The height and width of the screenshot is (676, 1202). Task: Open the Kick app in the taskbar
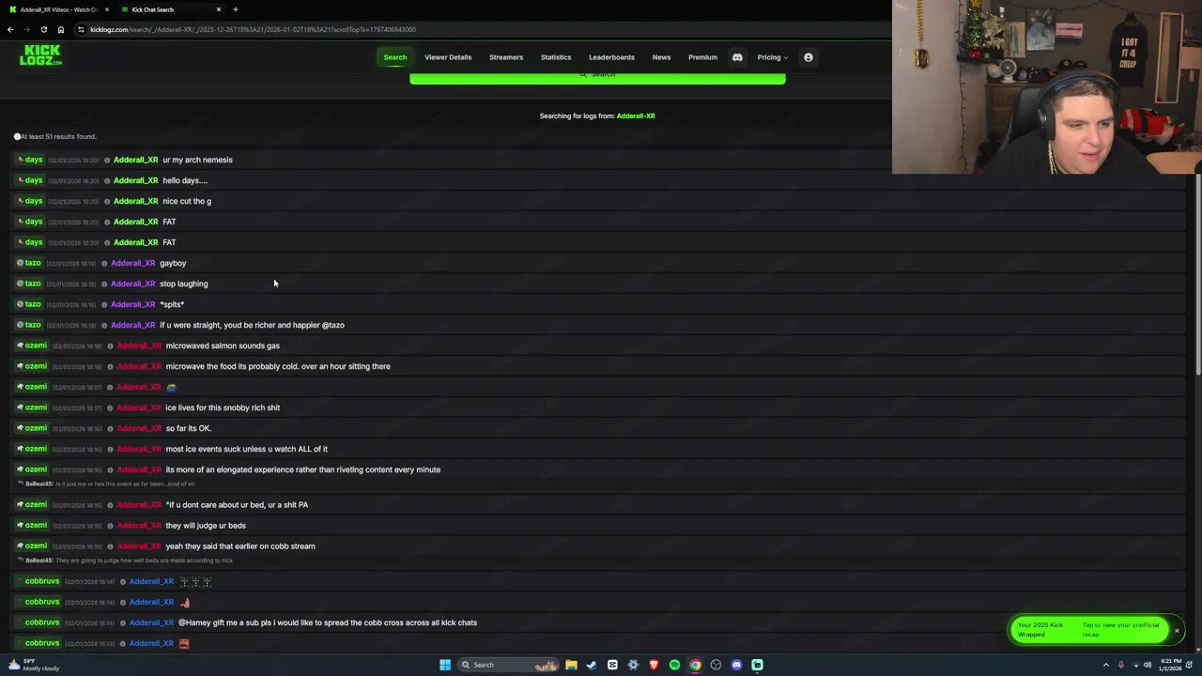pos(757,665)
